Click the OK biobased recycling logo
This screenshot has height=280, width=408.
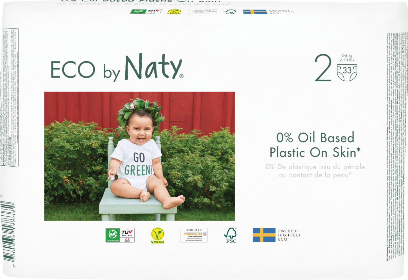(x=113, y=235)
